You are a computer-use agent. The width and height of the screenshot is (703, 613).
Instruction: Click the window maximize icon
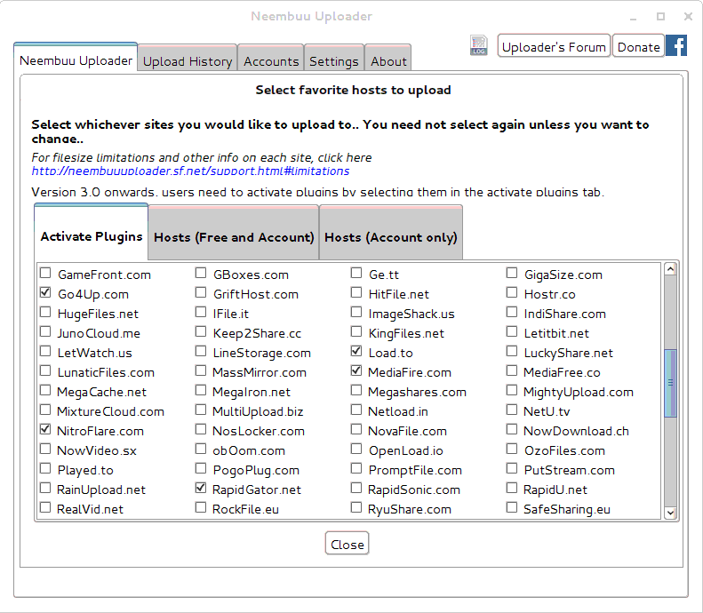[660, 16]
